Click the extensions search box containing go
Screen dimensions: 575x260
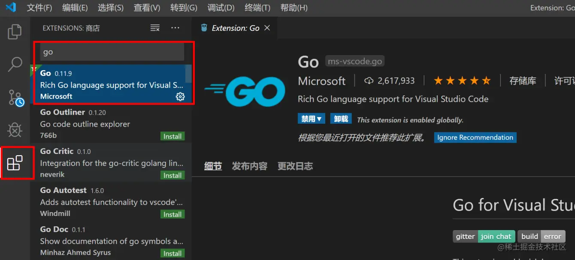[x=112, y=52]
